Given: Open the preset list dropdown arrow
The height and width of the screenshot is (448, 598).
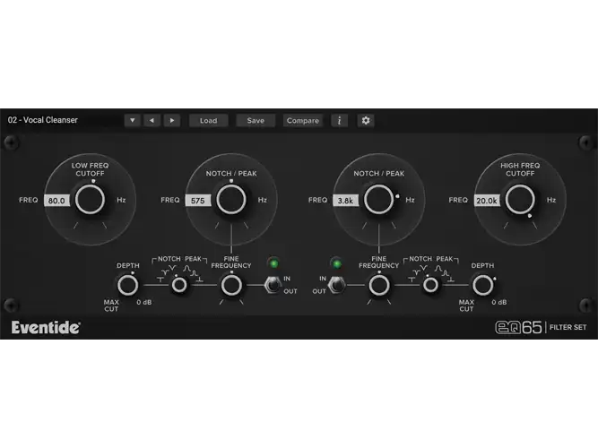Looking at the screenshot, I should tap(133, 120).
